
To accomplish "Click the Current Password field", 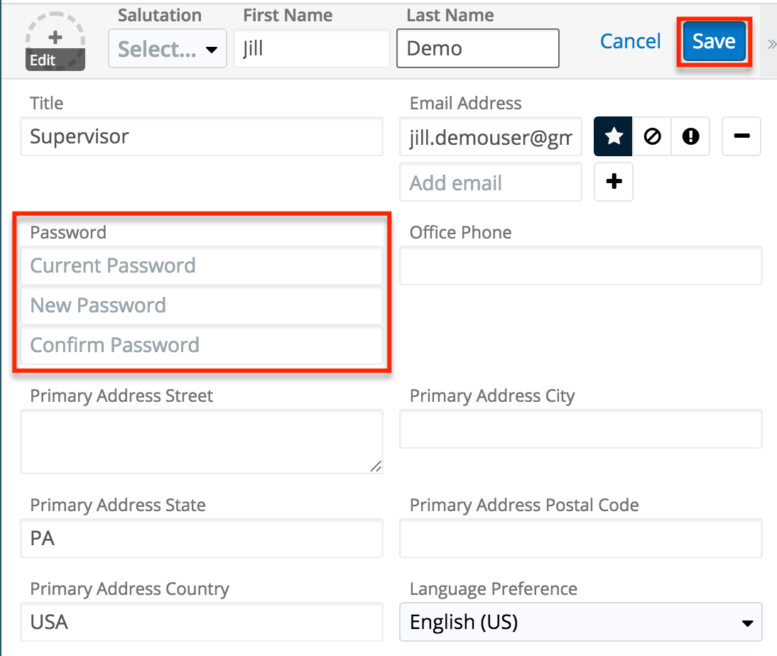I will [202, 266].
